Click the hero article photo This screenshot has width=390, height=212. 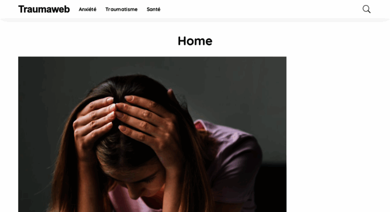pos(152,134)
